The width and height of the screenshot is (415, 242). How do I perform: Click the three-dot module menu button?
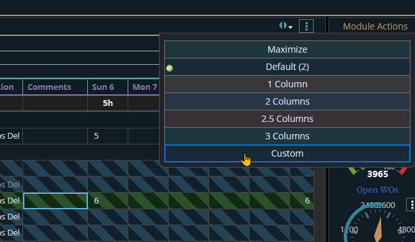(306, 26)
